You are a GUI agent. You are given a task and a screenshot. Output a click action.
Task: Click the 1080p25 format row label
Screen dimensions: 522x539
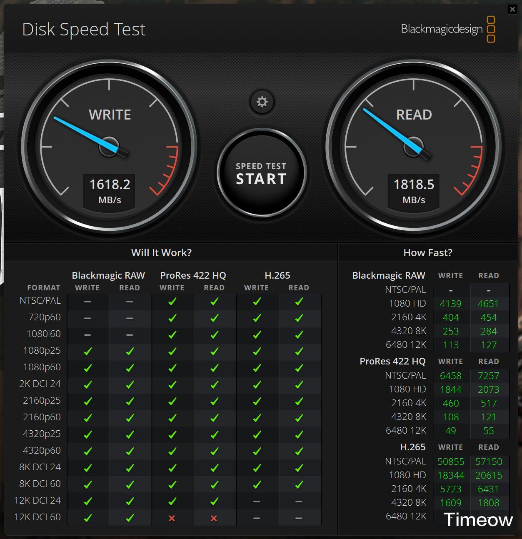point(42,350)
